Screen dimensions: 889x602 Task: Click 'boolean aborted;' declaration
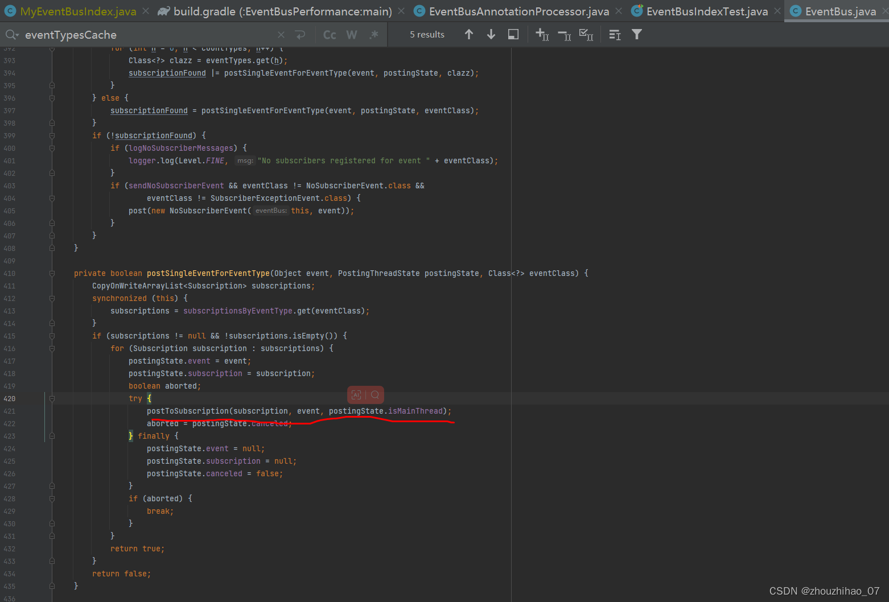(x=165, y=386)
